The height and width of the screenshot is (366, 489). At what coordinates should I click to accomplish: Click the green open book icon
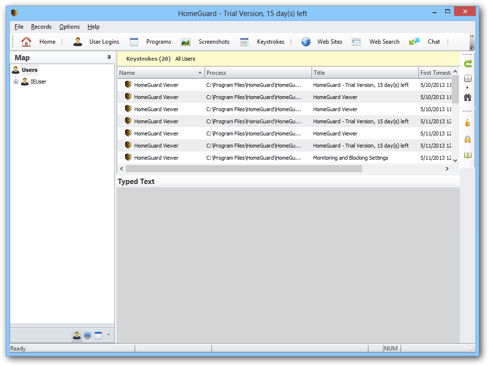click(x=468, y=155)
